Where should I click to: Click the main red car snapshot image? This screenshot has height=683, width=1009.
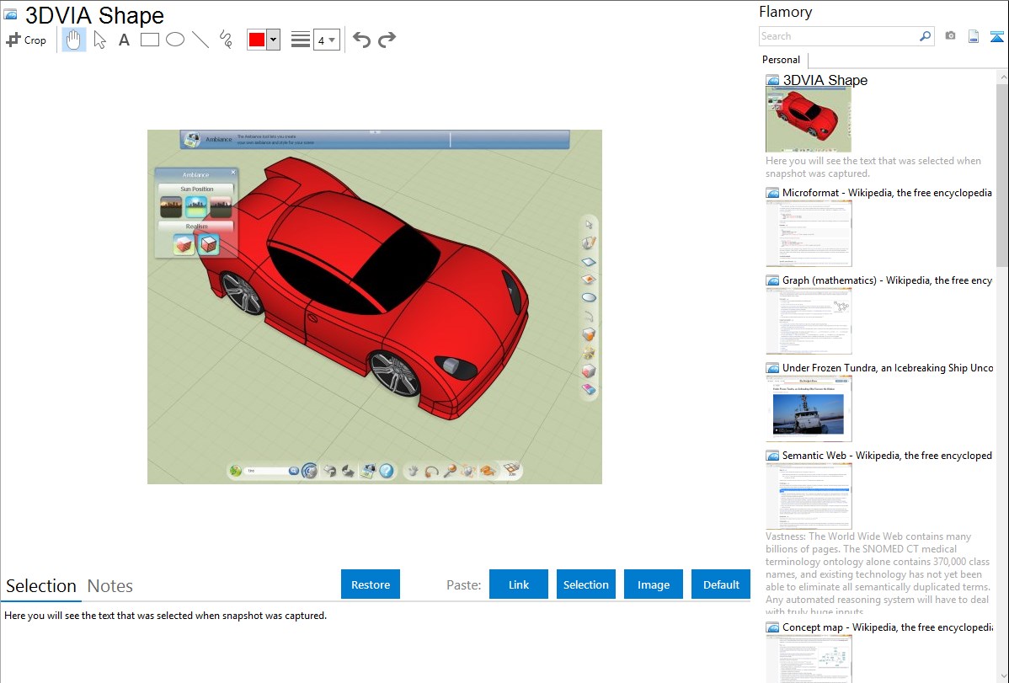tap(375, 307)
